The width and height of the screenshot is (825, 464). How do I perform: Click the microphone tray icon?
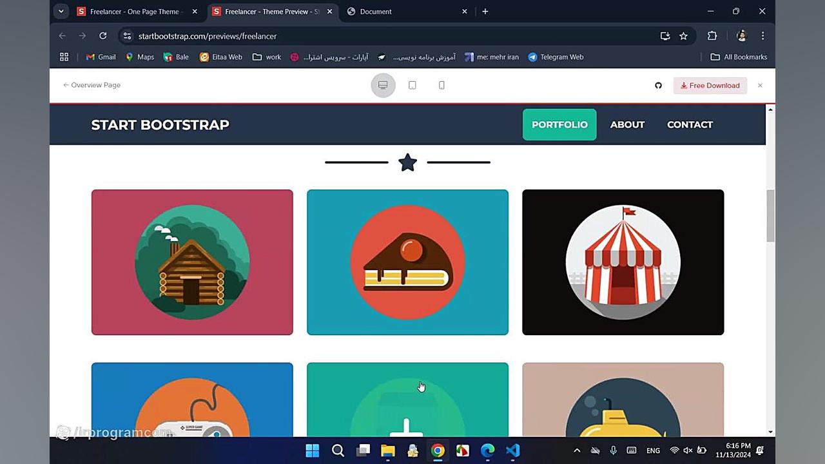tap(614, 450)
